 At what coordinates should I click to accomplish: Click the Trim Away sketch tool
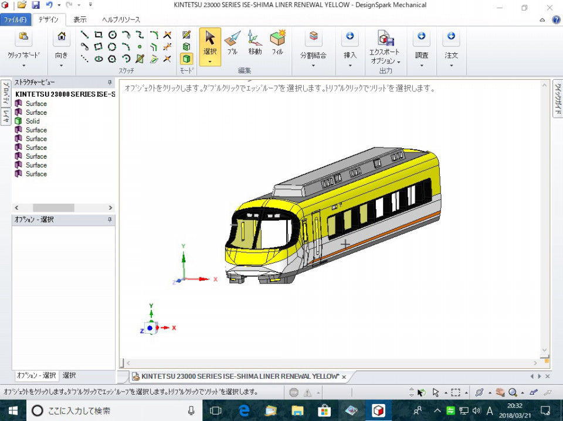pyautogui.click(x=167, y=47)
